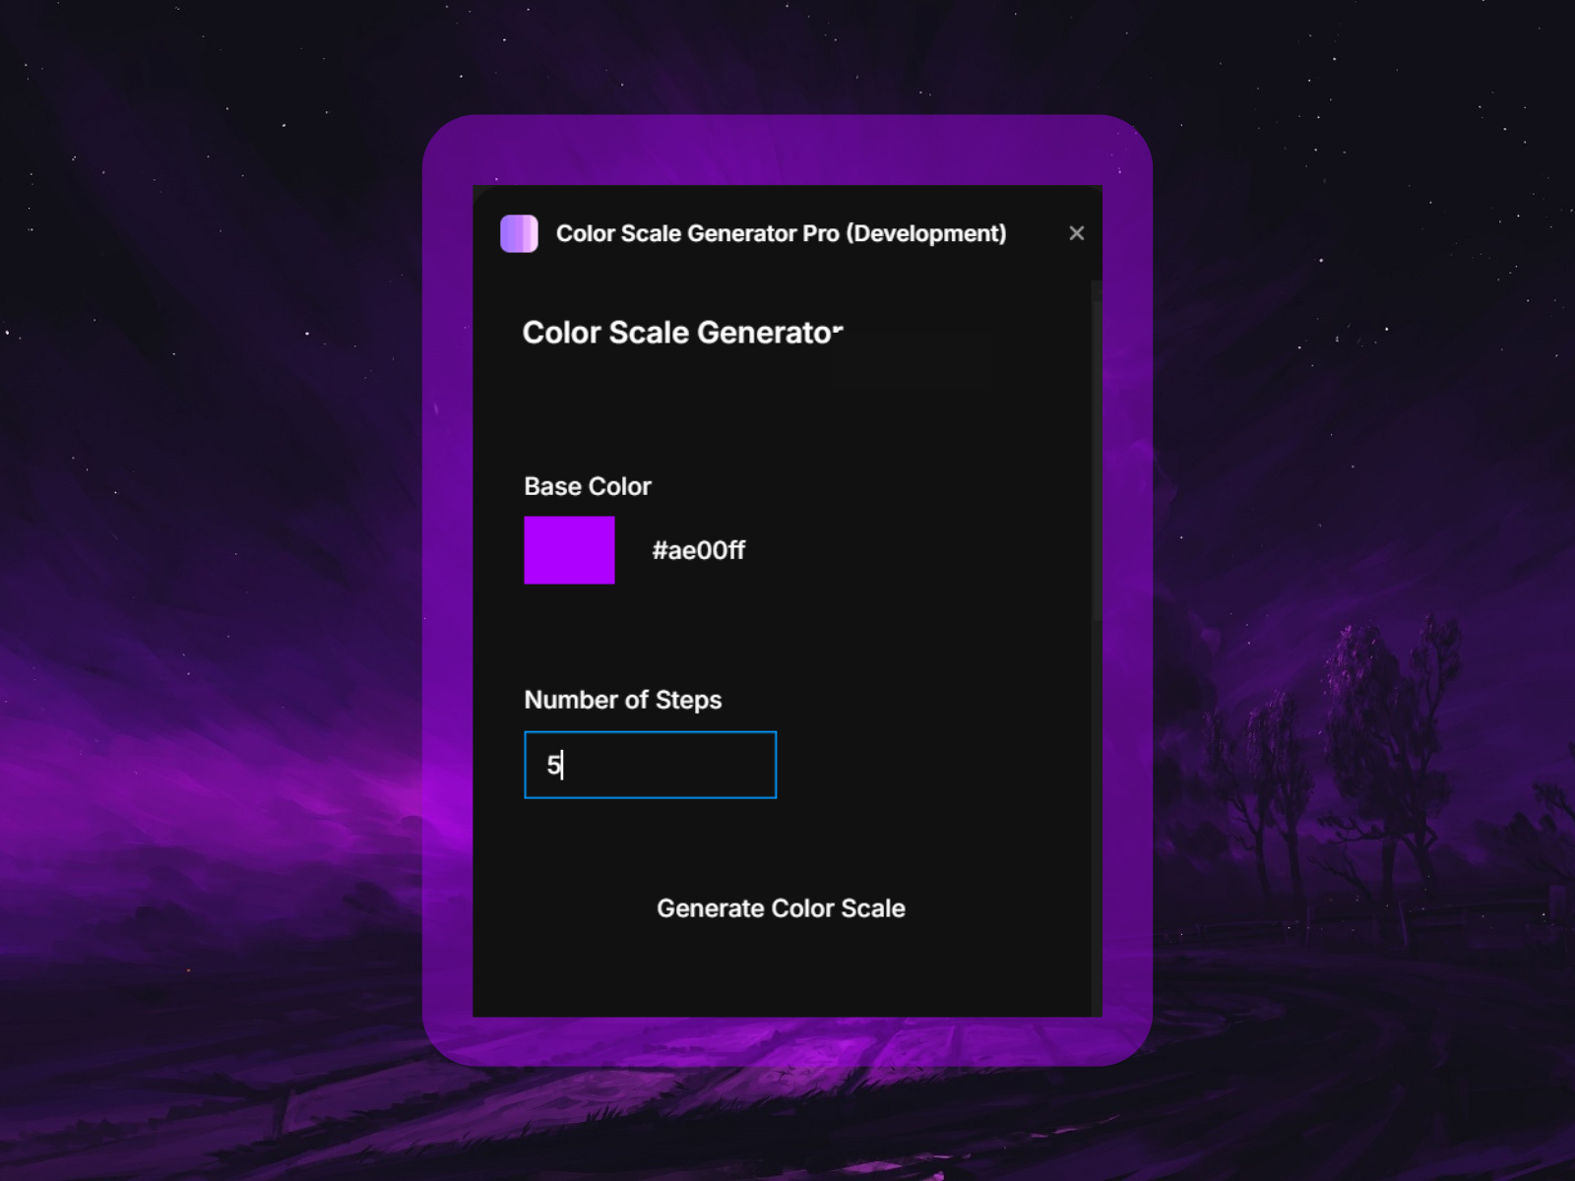The image size is (1575, 1181).
Task: Click the Color Scale Generator Pro plugin icon
Action: pos(520,233)
